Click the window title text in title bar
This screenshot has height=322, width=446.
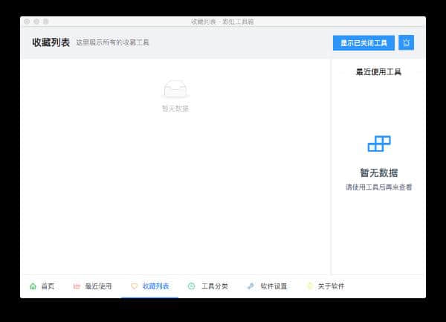coord(222,22)
